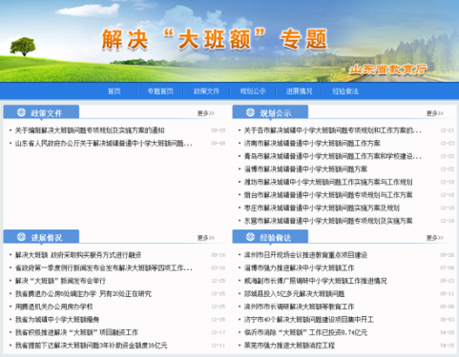Screen dimensions: 459x357
Task: Select 政策文件 in navigation bar
Action: point(206,91)
